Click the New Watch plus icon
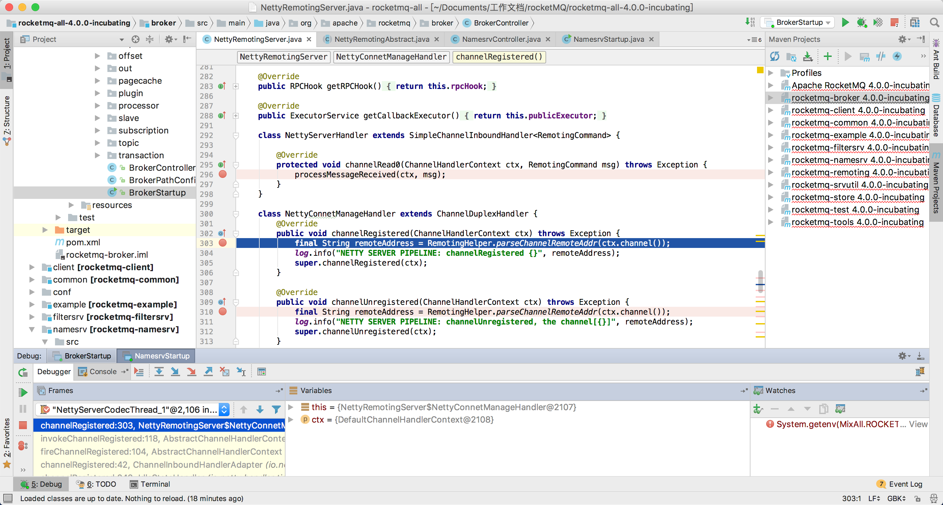The width and height of the screenshot is (943, 505). [758, 409]
